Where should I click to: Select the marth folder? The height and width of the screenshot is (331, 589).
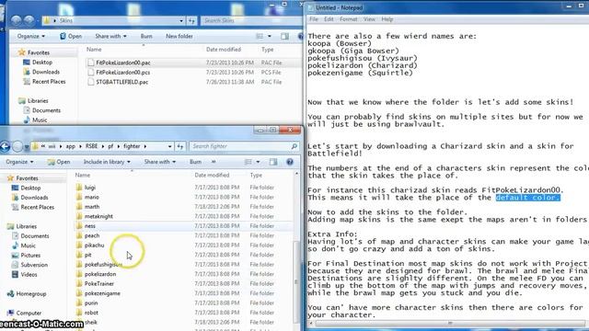pyautogui.click(x=92, y=207)
